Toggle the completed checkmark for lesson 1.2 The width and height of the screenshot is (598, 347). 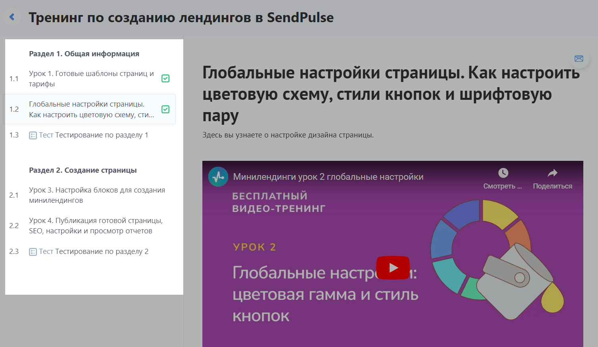(x=165, y=109)
